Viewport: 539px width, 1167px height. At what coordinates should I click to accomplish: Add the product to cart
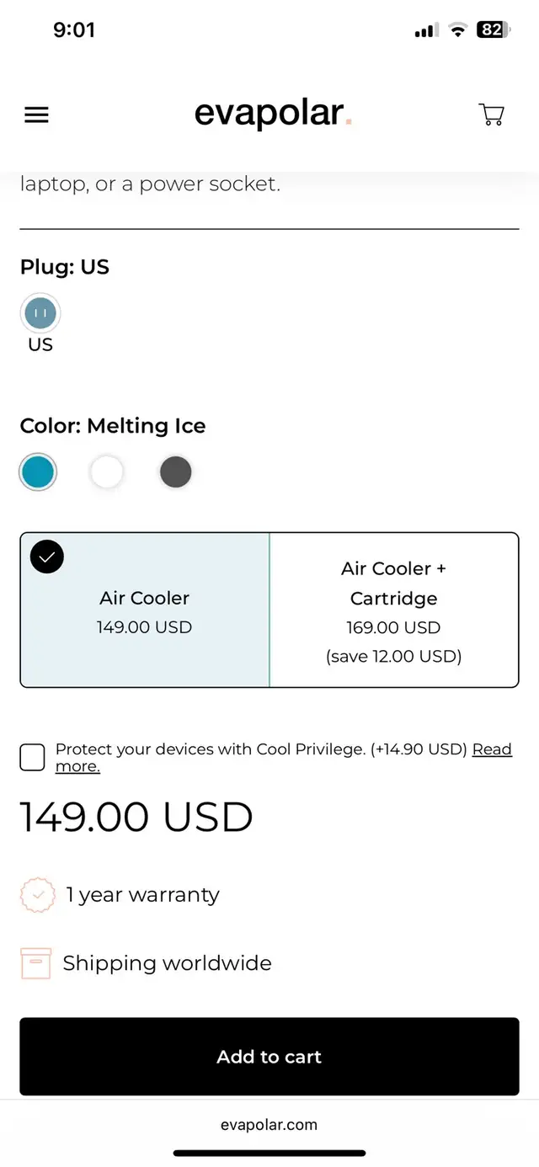pyautogui.click(x=269, y=1057)
